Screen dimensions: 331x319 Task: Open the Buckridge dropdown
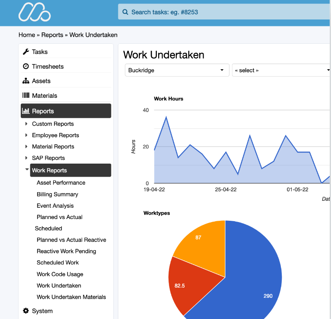(x=177, y=70)
